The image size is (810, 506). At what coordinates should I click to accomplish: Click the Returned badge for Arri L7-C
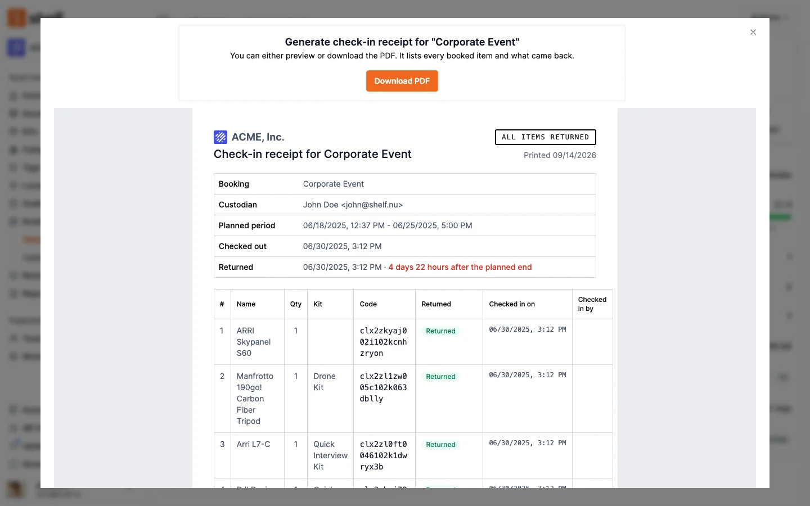(x=440, y=445)
